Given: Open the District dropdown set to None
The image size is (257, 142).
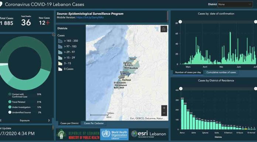Looking at the screenshot, I should [x=235, y=4].
